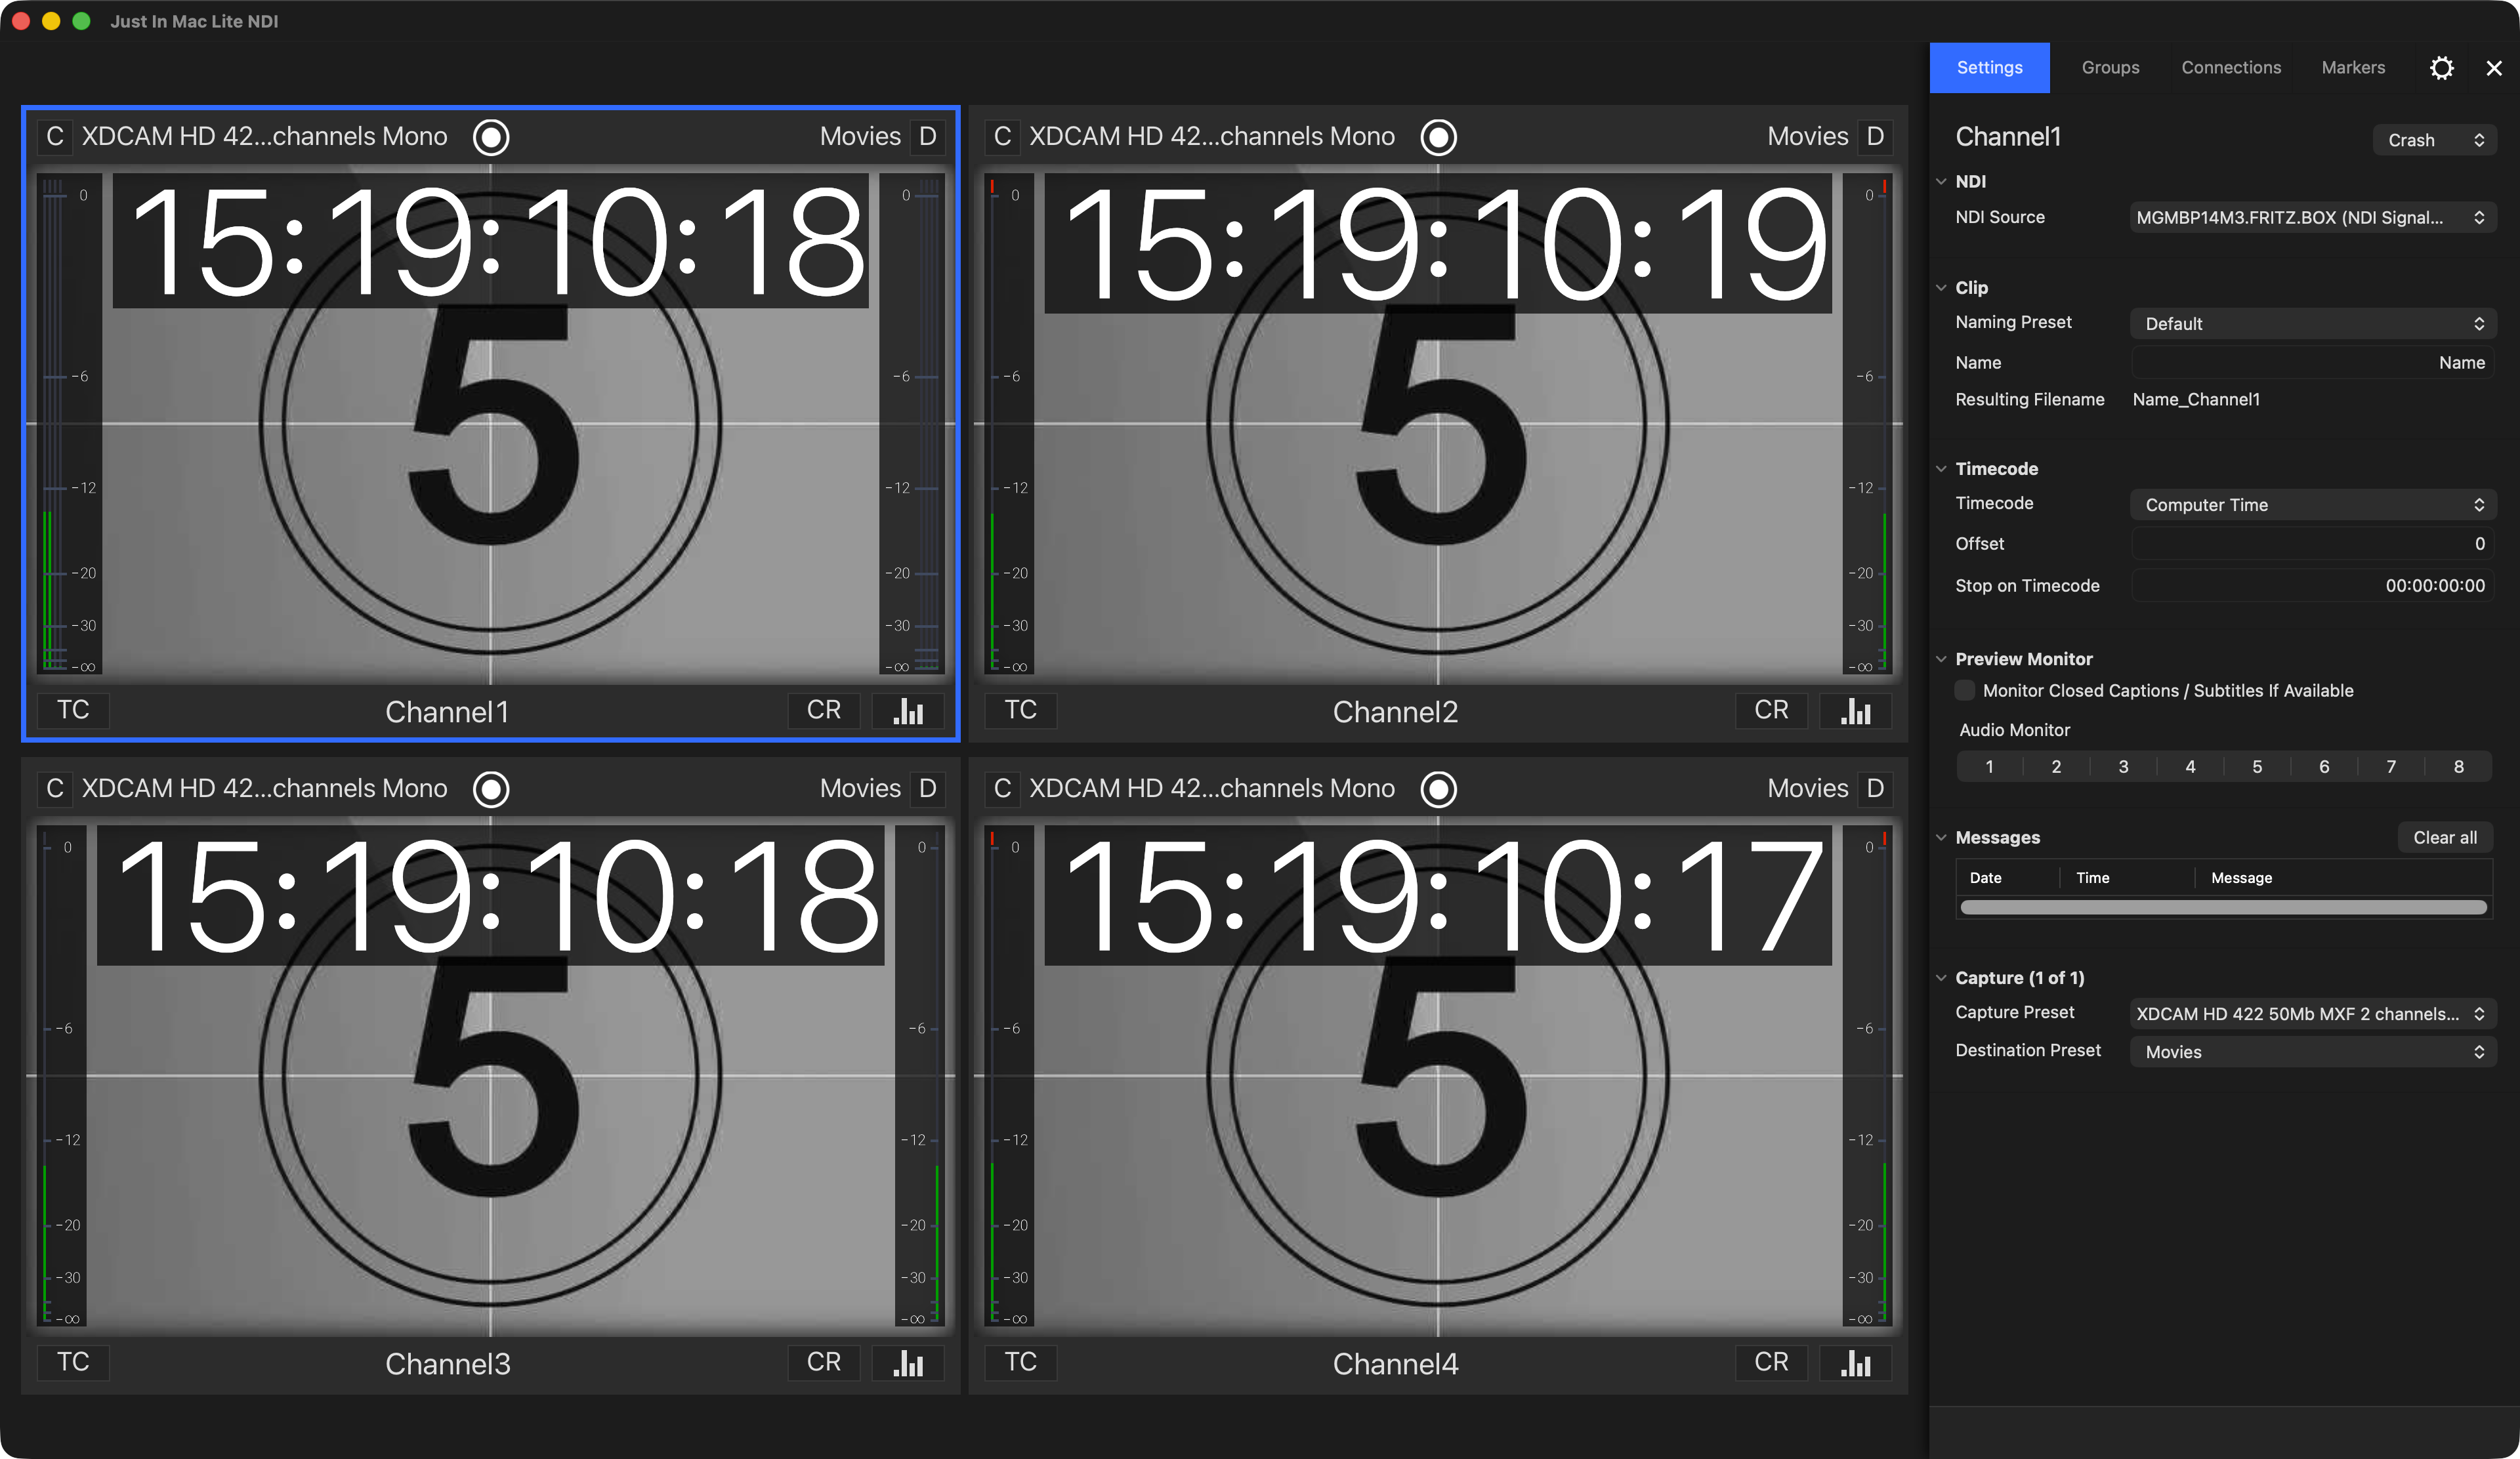
Task: Click the Messages horizontal scrollbar
Action: (x=2223, y=907)
